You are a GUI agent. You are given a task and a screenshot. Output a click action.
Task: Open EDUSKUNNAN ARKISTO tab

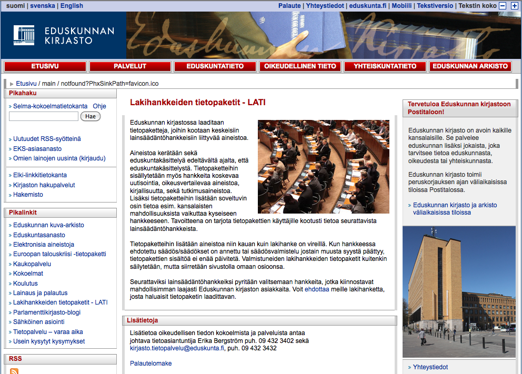coord(470,66)
